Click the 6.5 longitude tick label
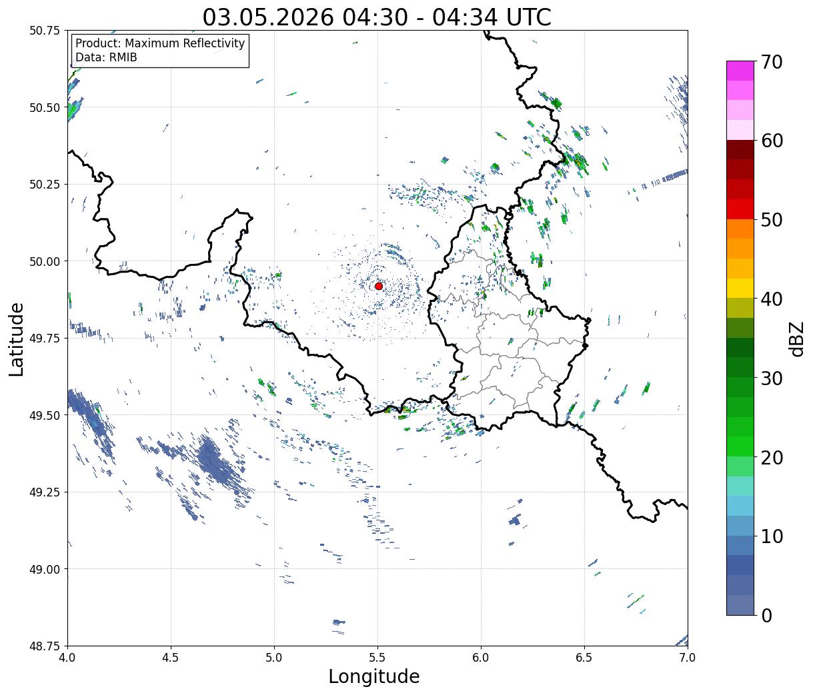 tap(584, 657)
